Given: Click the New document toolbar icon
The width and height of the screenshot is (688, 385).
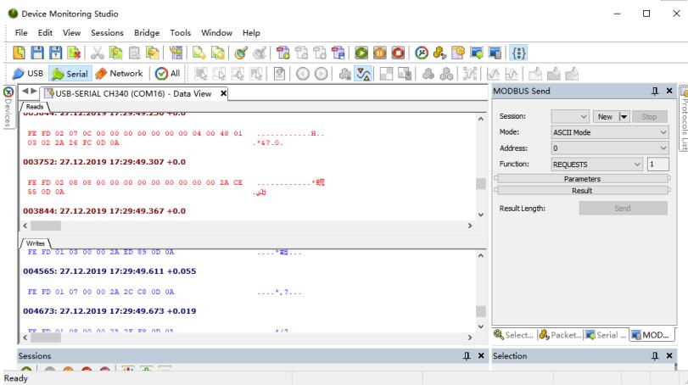Looking at the screenshot, I should (19, 53).
